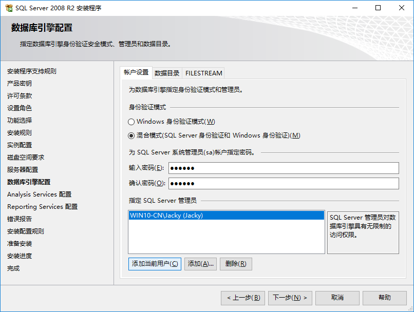Click 功能选择 step in sidebar
This screenshot has width=414, height=312.
click(20, 120)
